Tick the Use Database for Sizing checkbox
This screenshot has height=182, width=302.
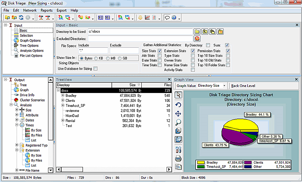(x=95, y=69)
